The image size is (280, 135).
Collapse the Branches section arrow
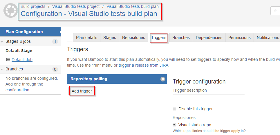tap(2, 69)
